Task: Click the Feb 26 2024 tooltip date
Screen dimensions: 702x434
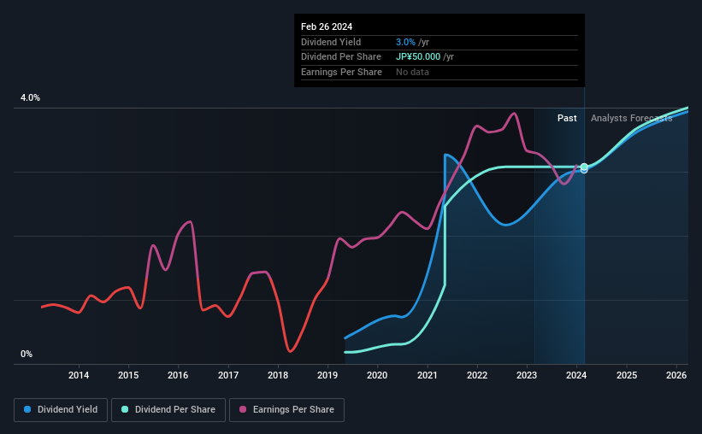Action: pyautogui.click(x=327, y=26)
